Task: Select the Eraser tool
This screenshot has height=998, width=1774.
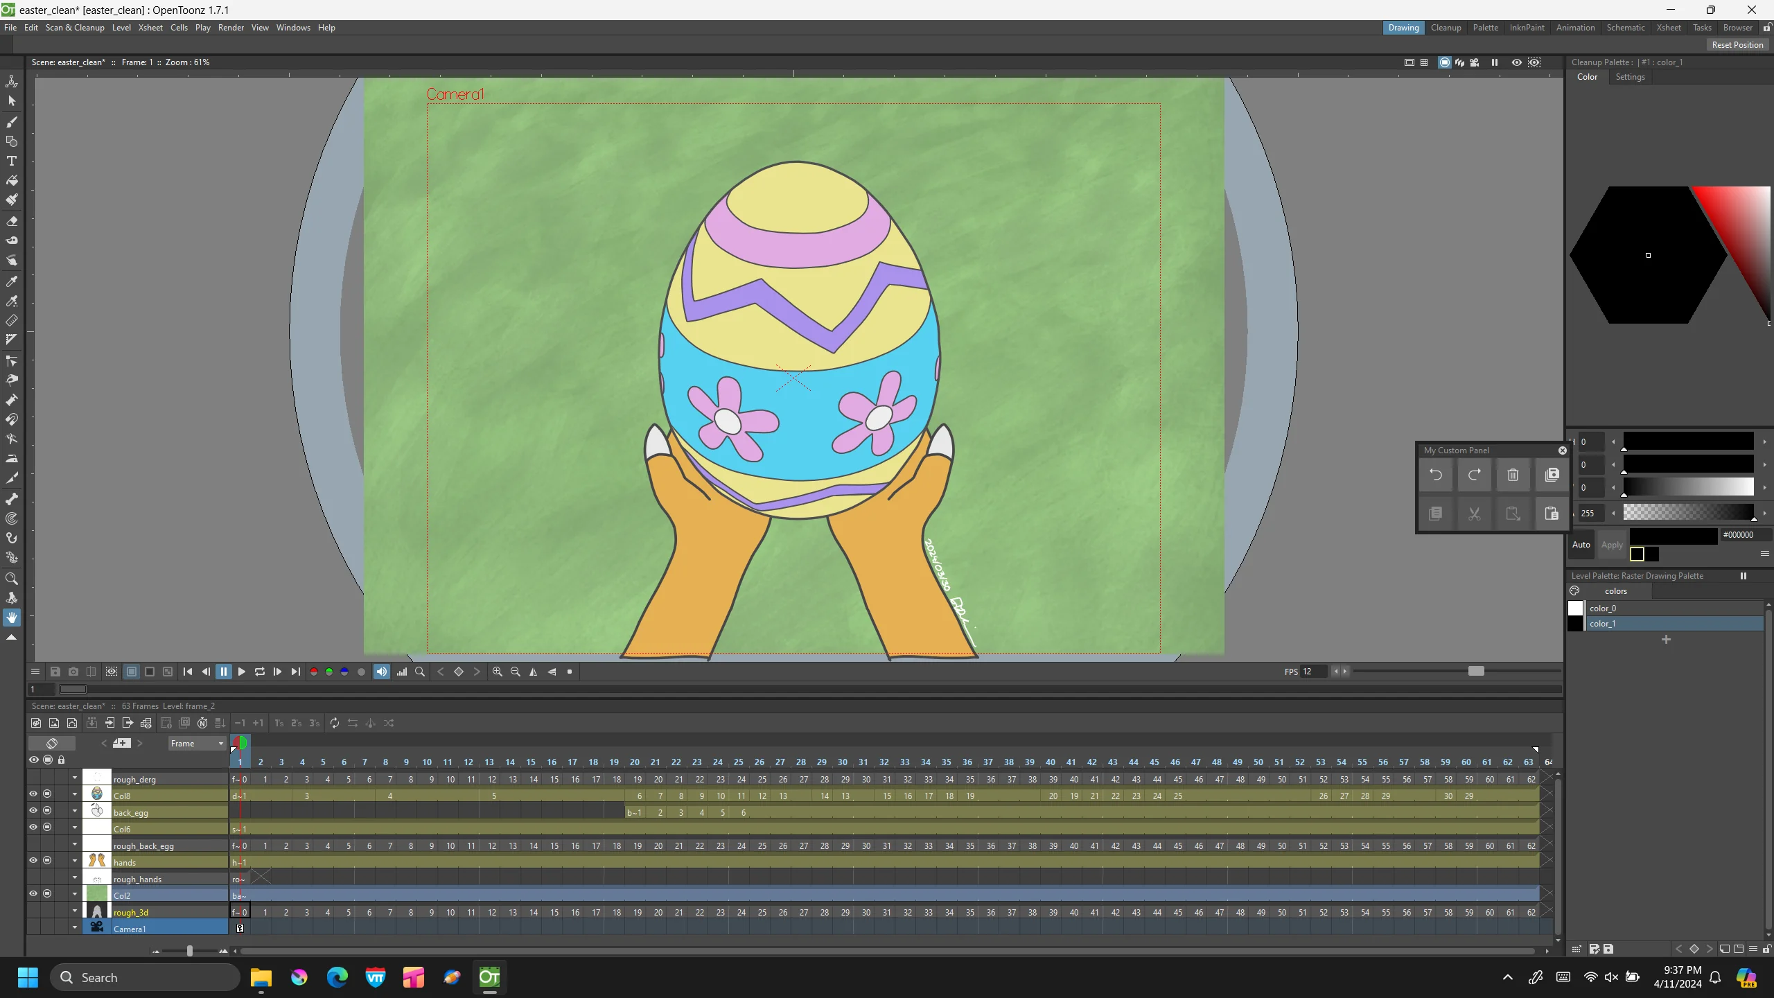Action: tap(12, 221)
